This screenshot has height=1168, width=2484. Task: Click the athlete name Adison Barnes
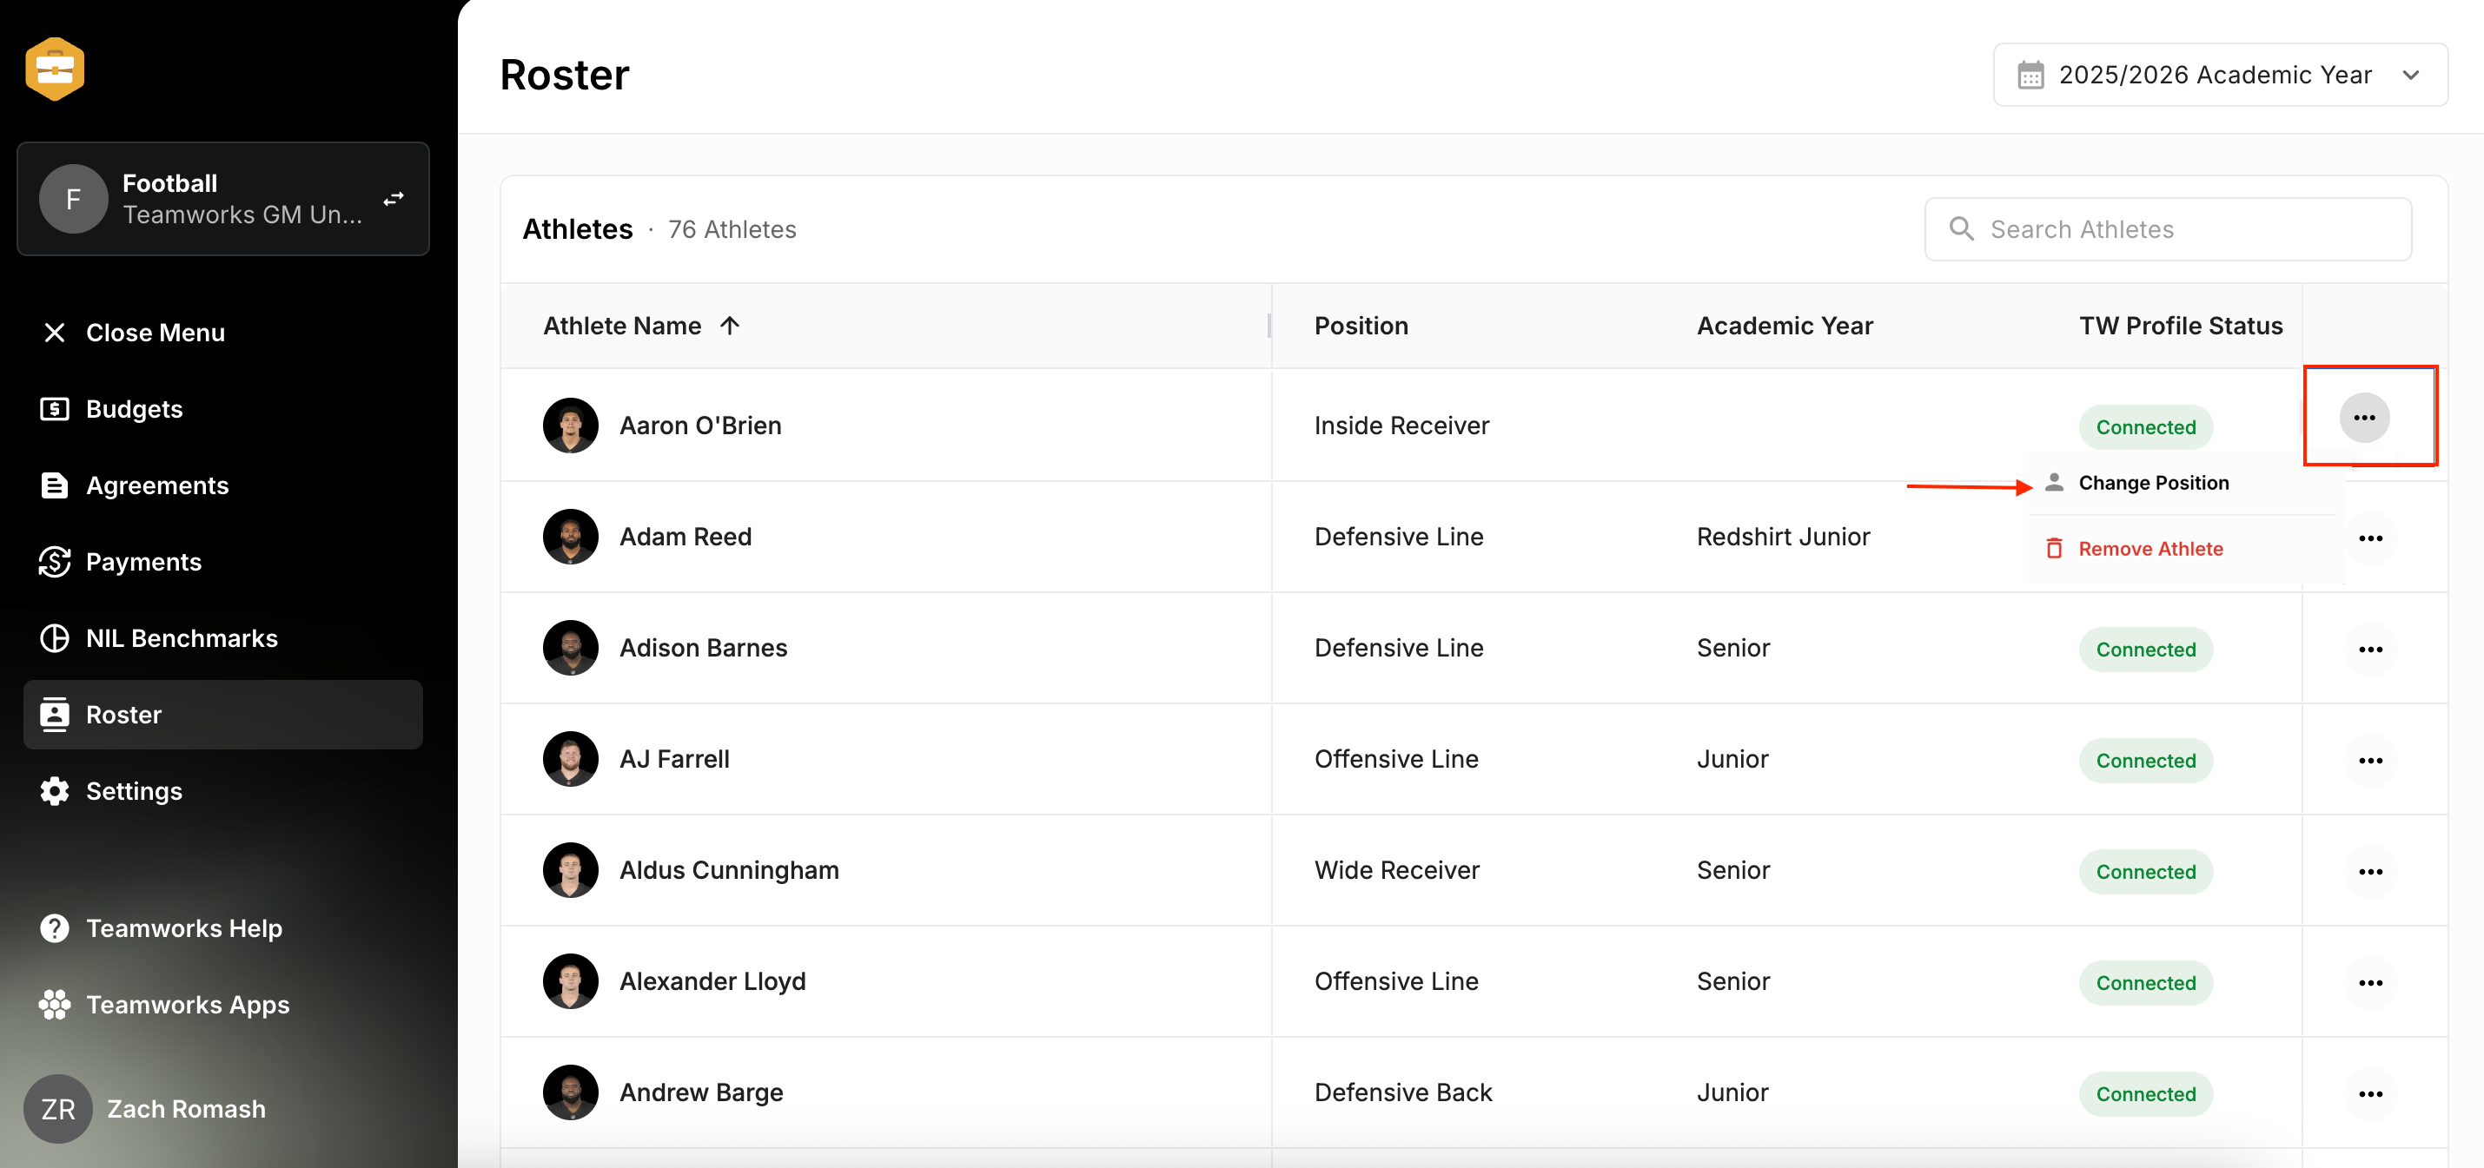[703, 648]
